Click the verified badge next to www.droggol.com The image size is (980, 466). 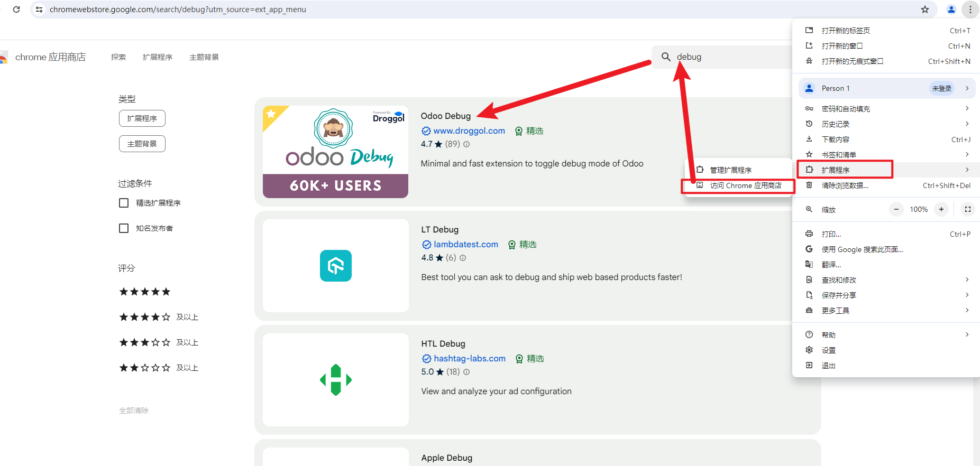click(426, 131)
